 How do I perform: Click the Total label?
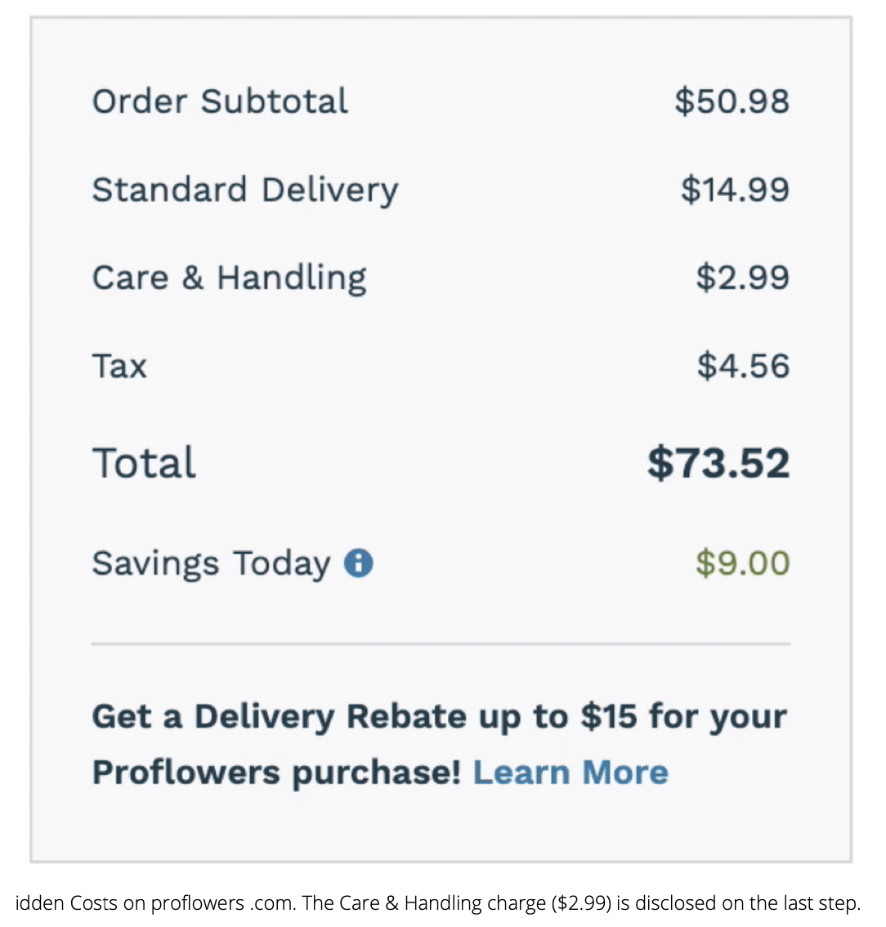(144, 463)
